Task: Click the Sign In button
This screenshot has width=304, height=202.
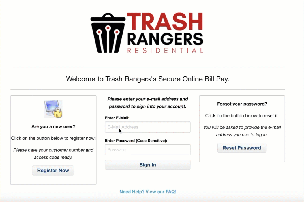Action: coord(148,165)
